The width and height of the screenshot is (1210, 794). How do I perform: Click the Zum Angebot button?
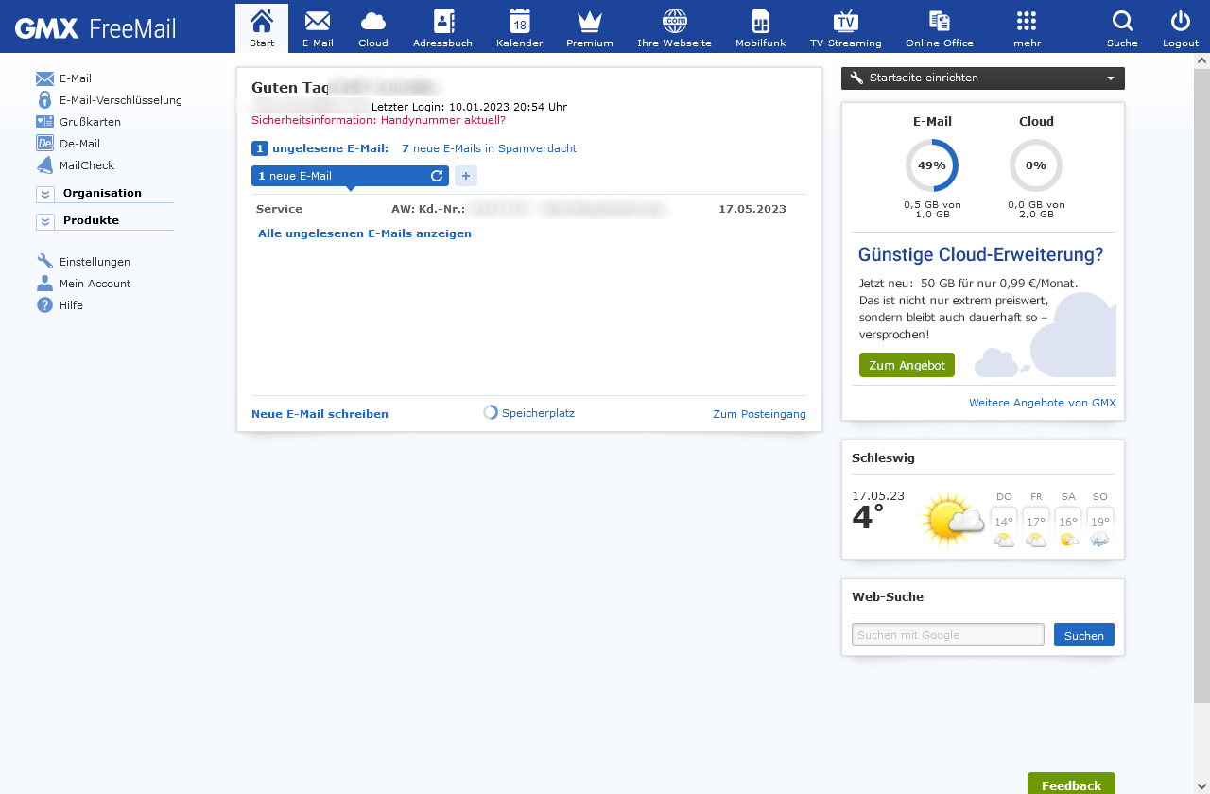[x=907, y=365]
